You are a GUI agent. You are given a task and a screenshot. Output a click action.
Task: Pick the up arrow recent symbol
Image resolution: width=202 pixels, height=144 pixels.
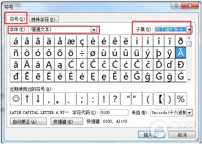point(27,99)
